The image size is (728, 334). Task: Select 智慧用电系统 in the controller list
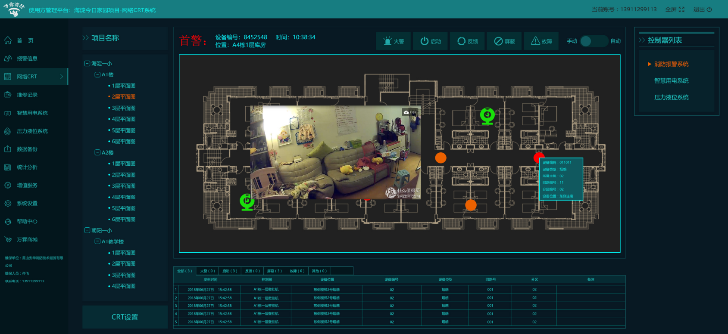[671, 80]
